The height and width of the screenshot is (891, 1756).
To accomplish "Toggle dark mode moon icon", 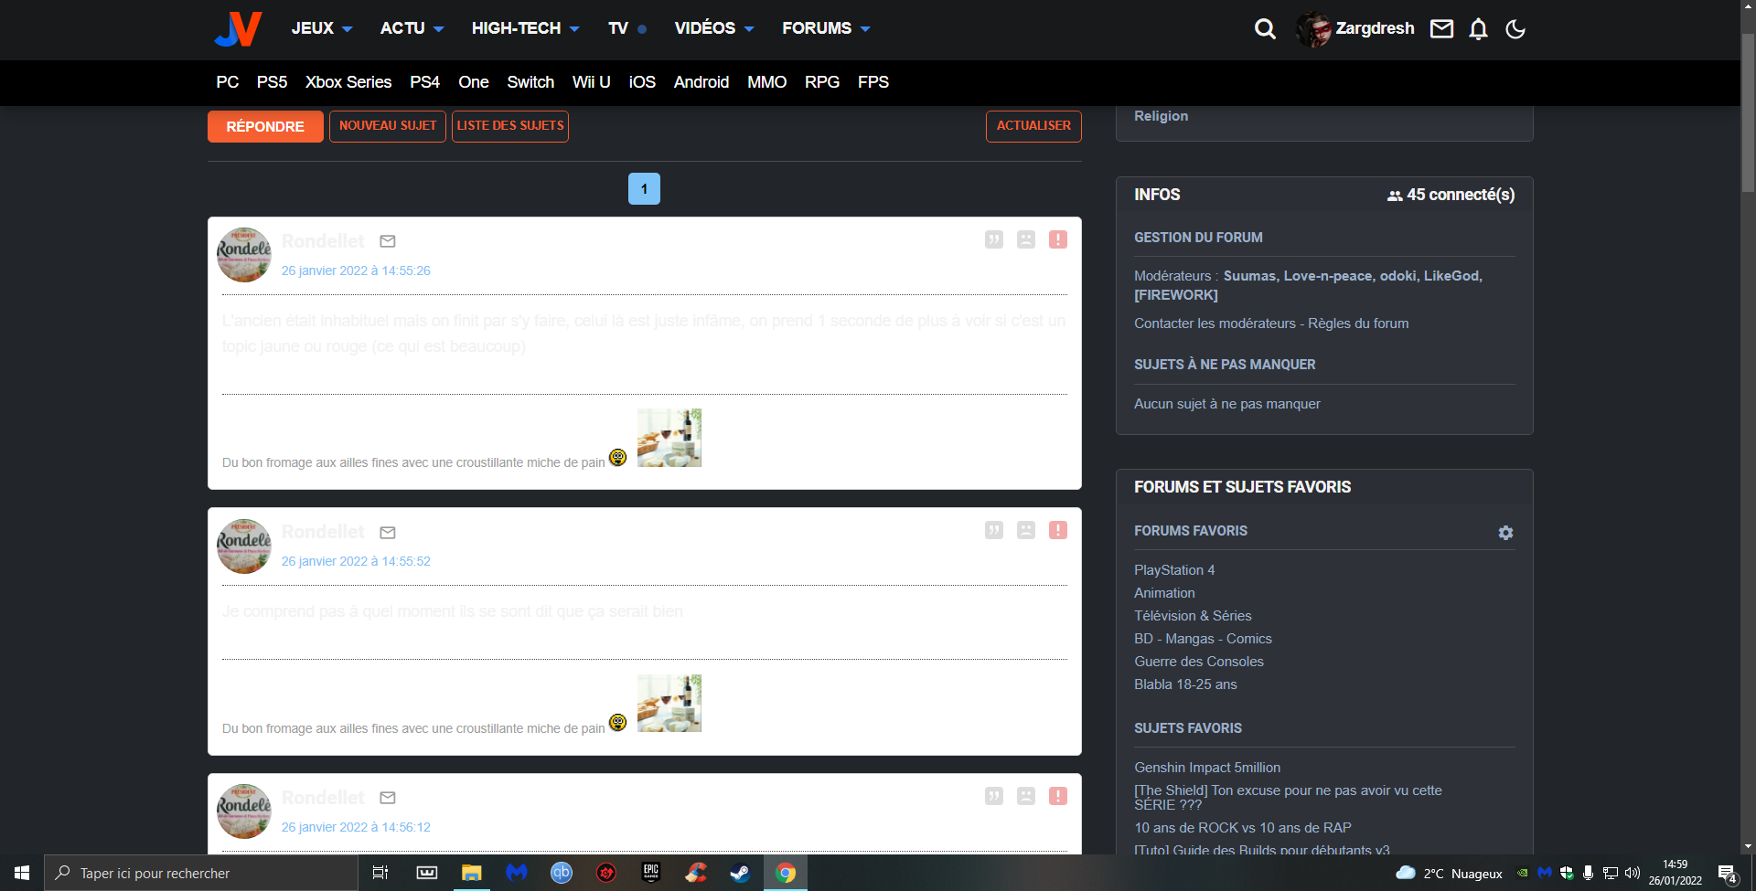I will tap(1515, 29).
